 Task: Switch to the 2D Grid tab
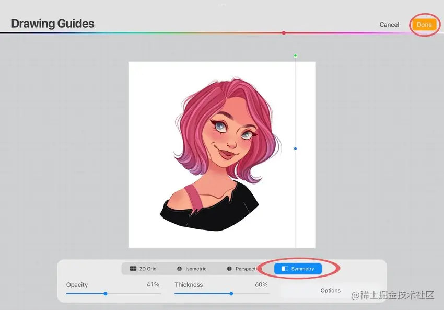(144, 269)
